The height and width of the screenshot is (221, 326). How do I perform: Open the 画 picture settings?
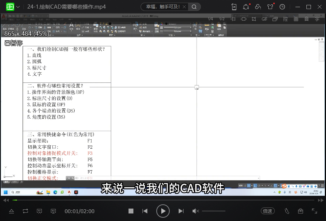click(x=296, y=19)
